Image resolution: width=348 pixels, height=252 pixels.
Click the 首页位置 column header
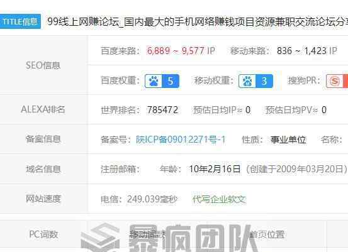point(267,234)
